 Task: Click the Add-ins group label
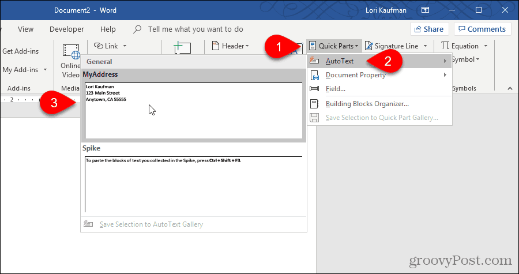(x=19, y=88)
